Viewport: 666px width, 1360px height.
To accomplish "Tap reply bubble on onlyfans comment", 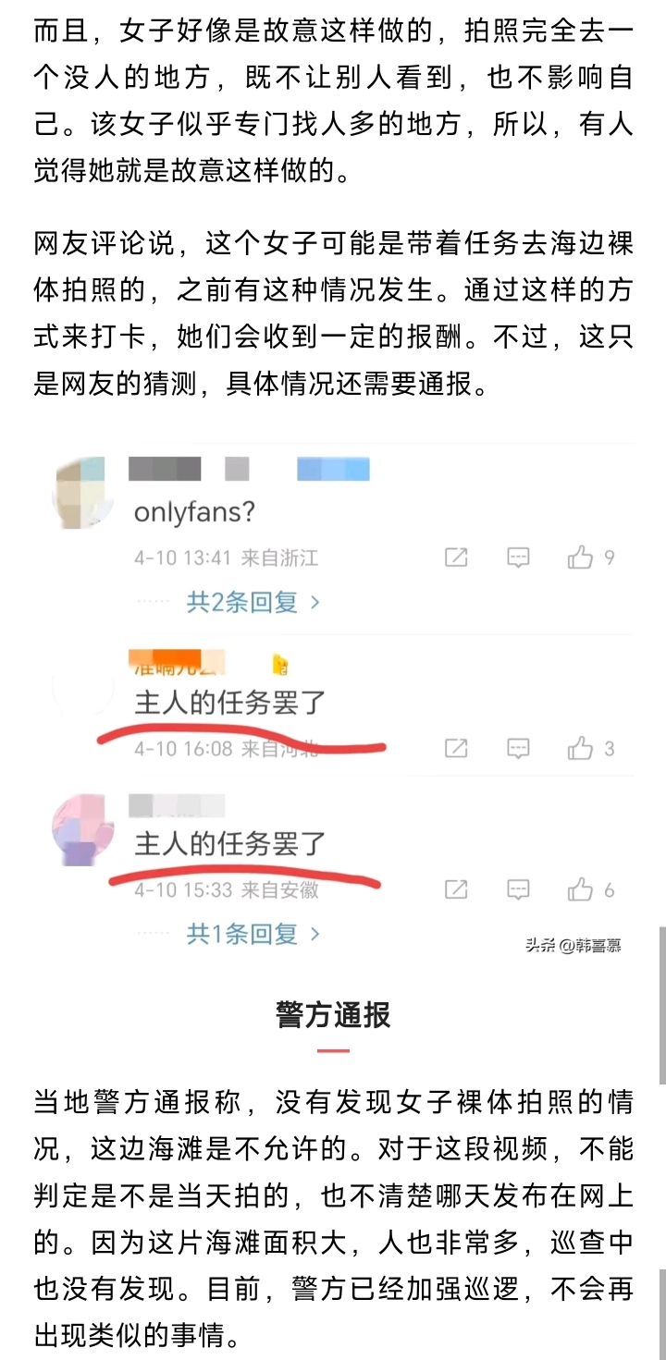I will (518, 557).
